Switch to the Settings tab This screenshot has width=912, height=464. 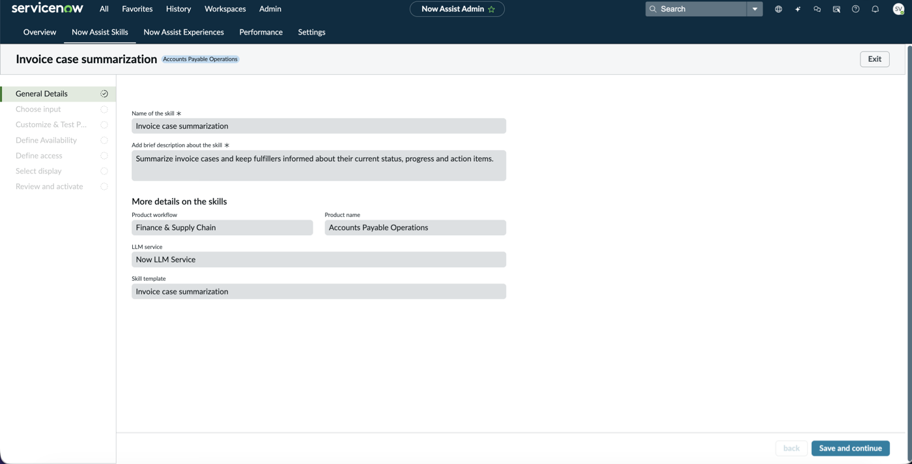tap(311, 32)
